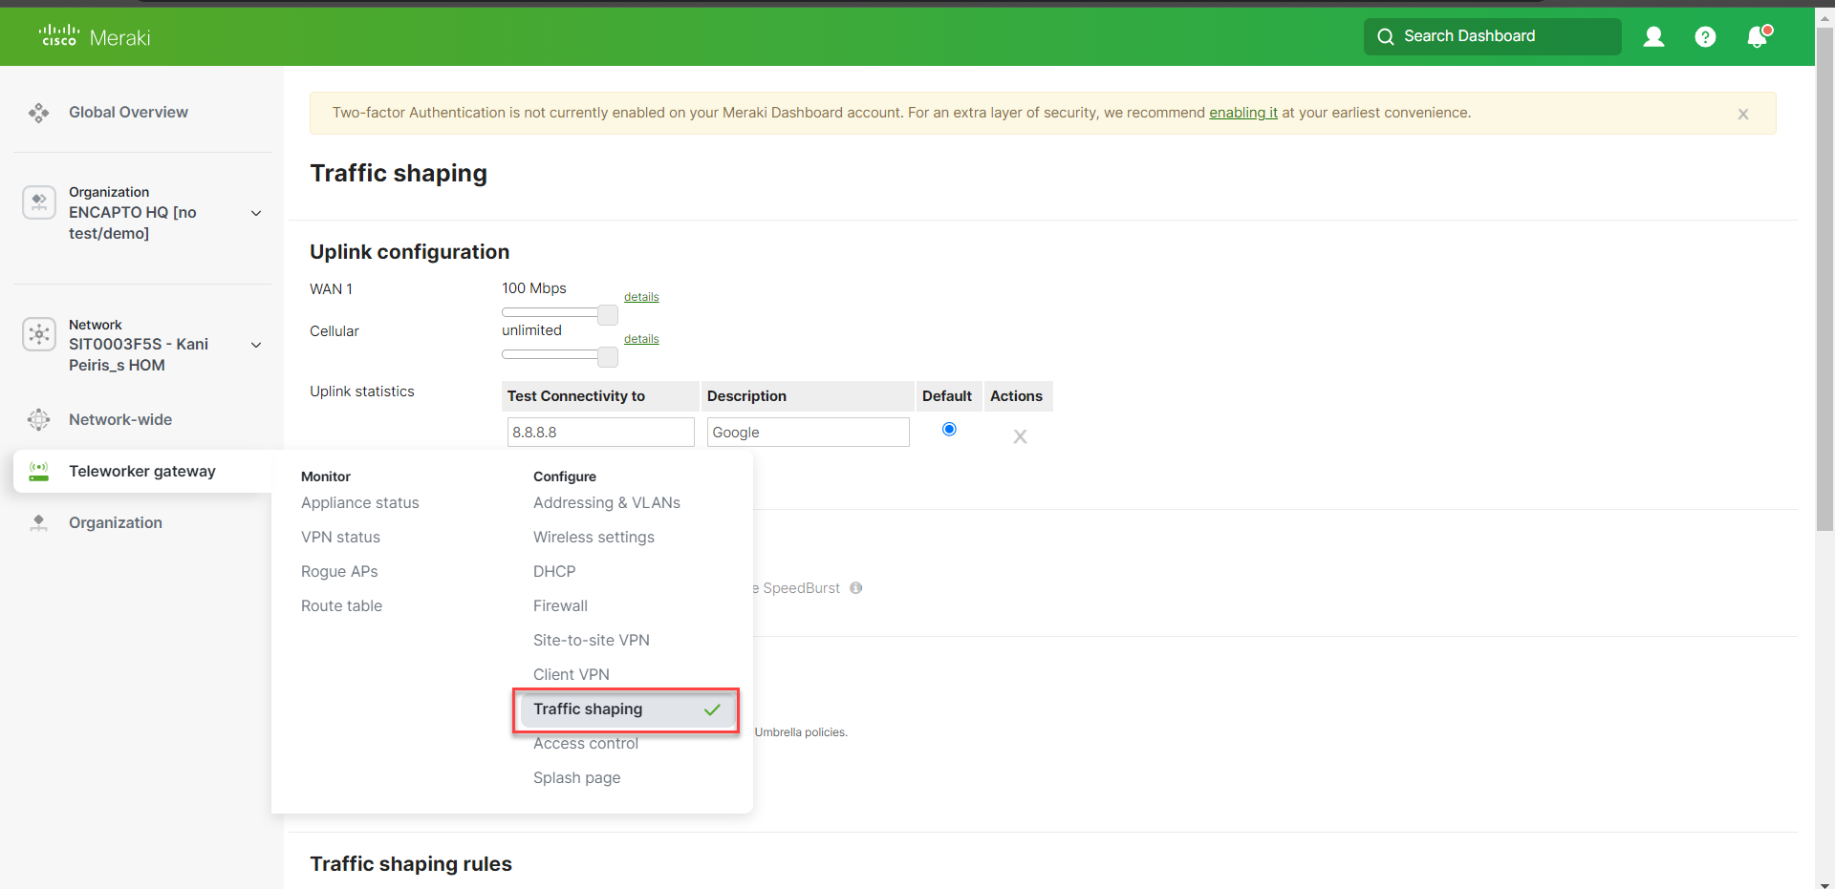The image size is (1835, 889).
Task: Open the help question mark icon
Action: point(1705,36)
